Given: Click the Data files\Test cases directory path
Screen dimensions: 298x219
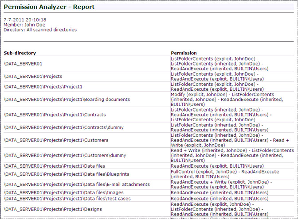Looking at the screenshot, I should tap(67, 199).
